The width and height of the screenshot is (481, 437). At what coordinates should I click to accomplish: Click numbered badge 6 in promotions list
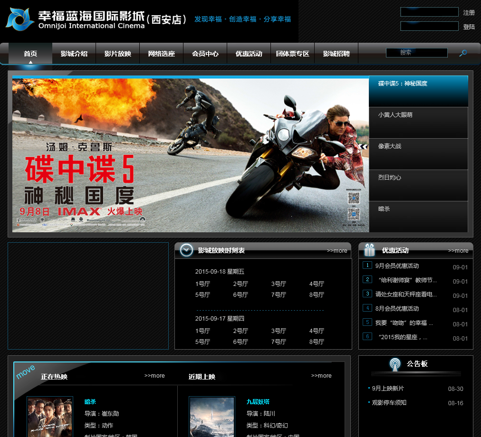367,336
